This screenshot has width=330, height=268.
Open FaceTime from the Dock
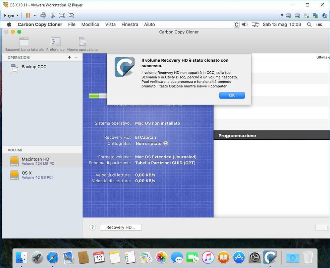click(x=192, y=257)
